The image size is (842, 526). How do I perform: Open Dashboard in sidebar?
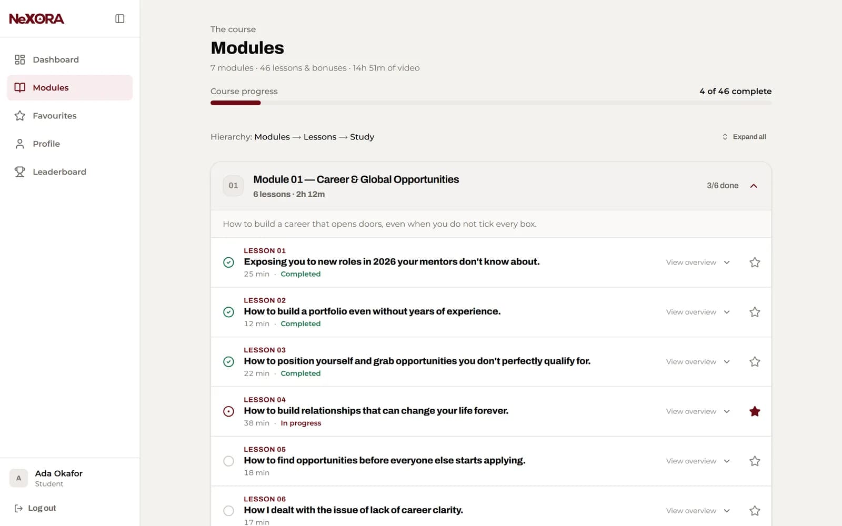[x=70, y=59]
